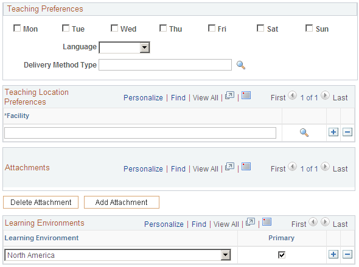359x267 pixels.
Task: Tick the Sun checkbox
Action: (309, 28)
